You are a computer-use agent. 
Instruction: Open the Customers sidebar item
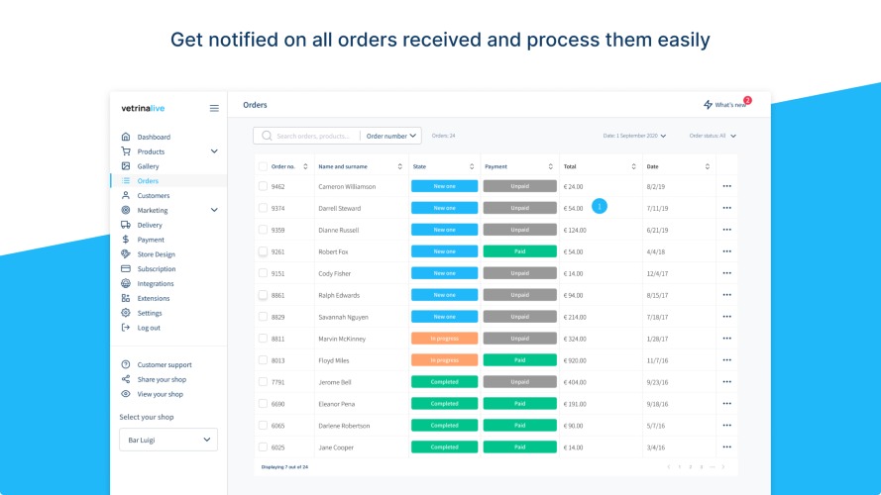pos(154,195)
